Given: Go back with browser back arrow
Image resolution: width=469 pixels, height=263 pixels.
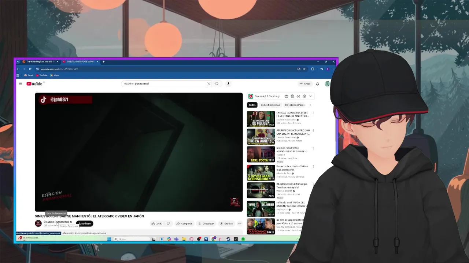Looking at the screenshot, I should click(18, 69).
